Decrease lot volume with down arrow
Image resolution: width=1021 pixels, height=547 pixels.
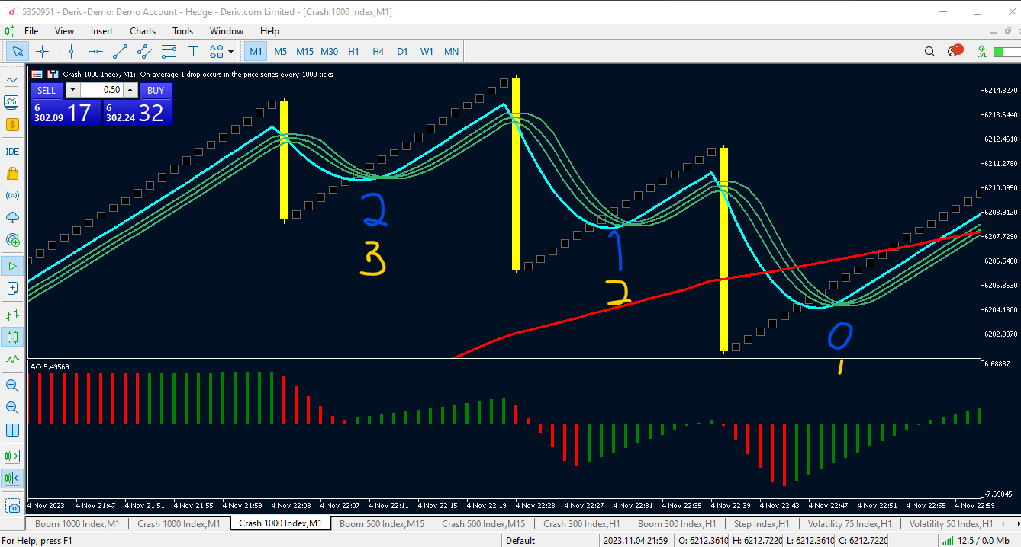pos(72,90)
